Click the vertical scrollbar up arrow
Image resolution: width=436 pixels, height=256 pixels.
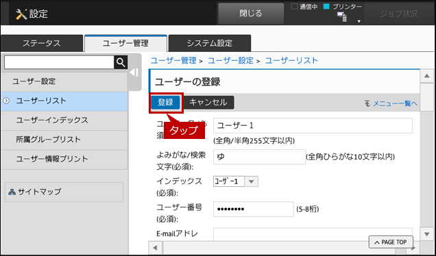tap(427, 76)
